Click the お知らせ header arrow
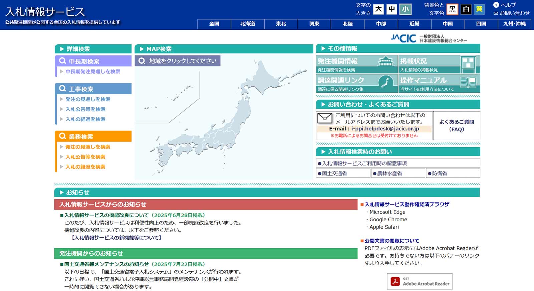Image resolution: width=534 pixels, height=291 pixels. click(x=61, y=193)
